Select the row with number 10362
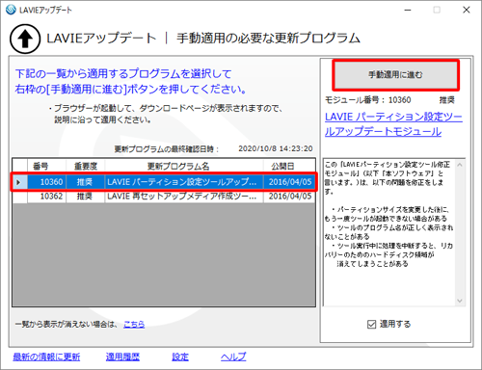This screenshot has width=482, height=370. [x=164, y=196]
